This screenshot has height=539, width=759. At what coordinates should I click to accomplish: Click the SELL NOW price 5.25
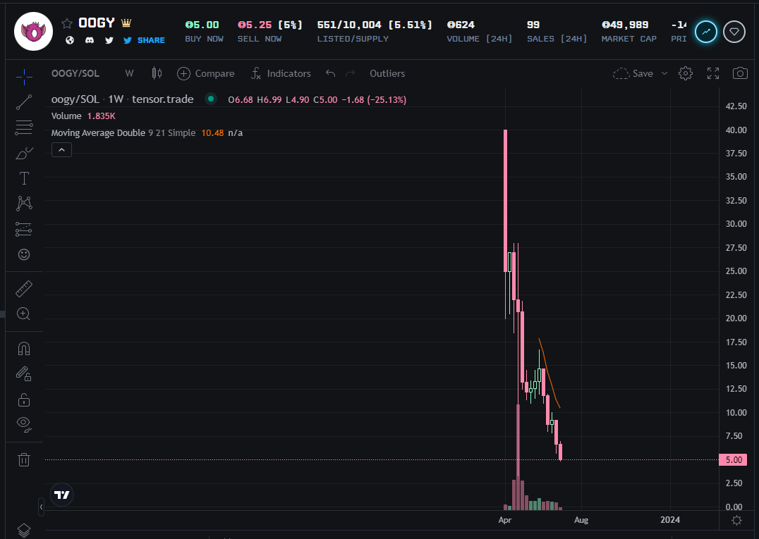[x=255, y=25]
